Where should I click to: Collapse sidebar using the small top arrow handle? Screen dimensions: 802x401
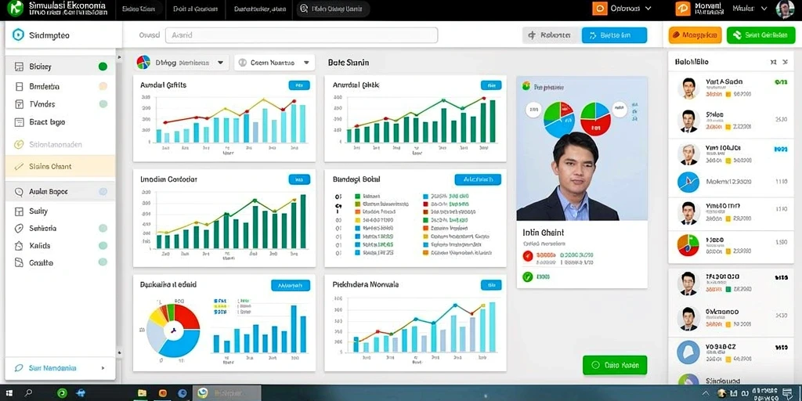(x=120, y=57)
